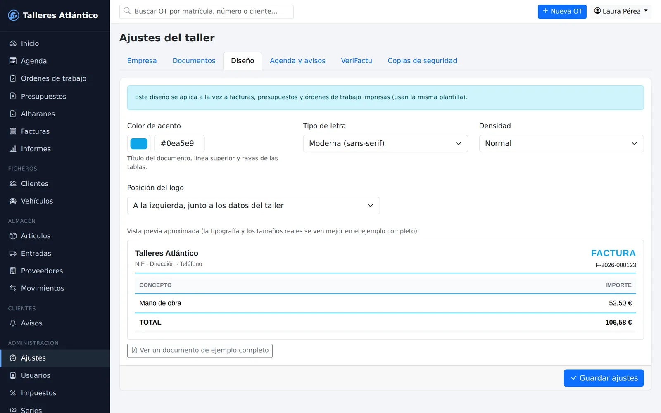Viewport: 661px width, 413px height.
Task: Click the Proveedores building icon
Action: [x=13, y=271]
